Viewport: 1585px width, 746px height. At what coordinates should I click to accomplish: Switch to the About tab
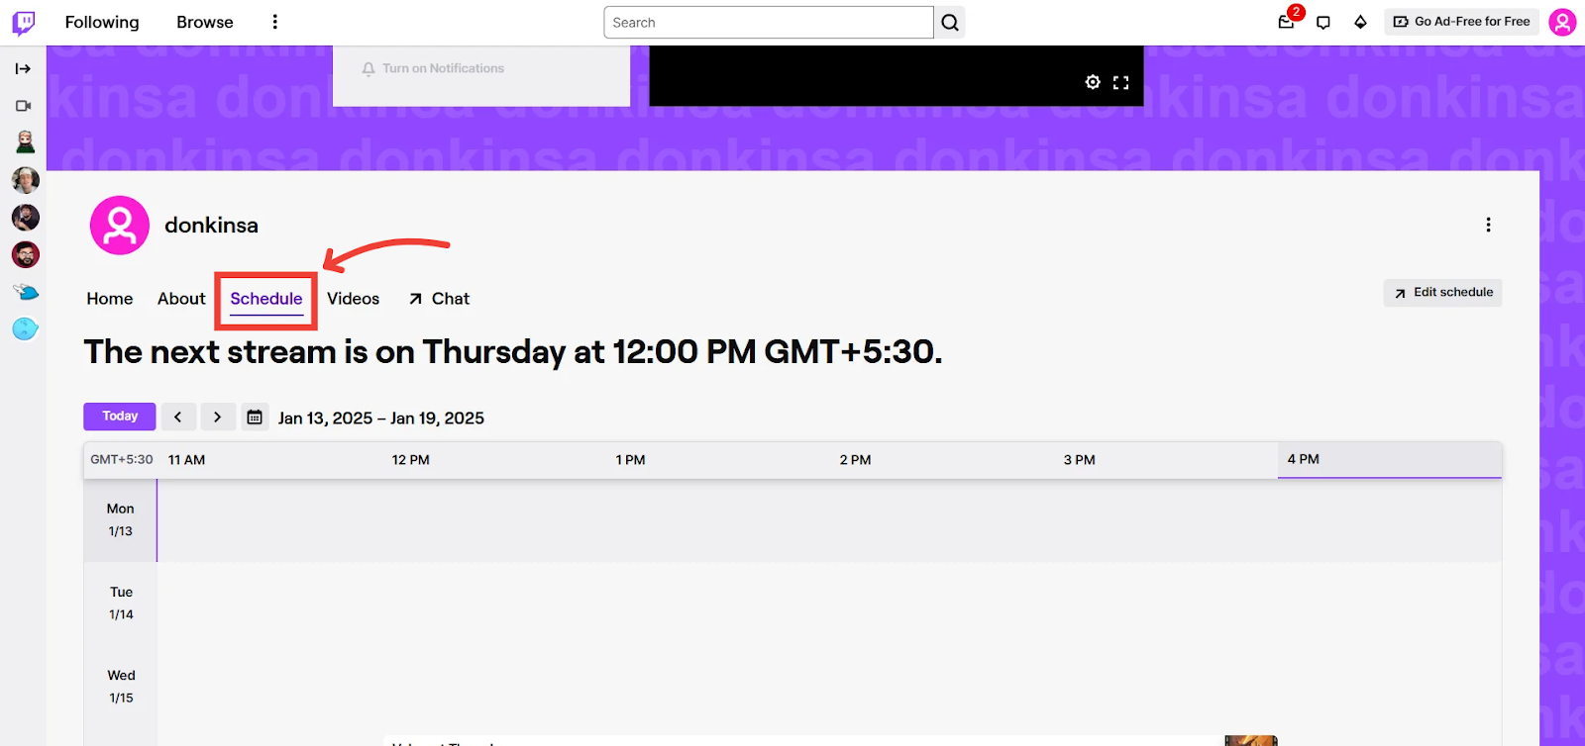coord(181,299)
